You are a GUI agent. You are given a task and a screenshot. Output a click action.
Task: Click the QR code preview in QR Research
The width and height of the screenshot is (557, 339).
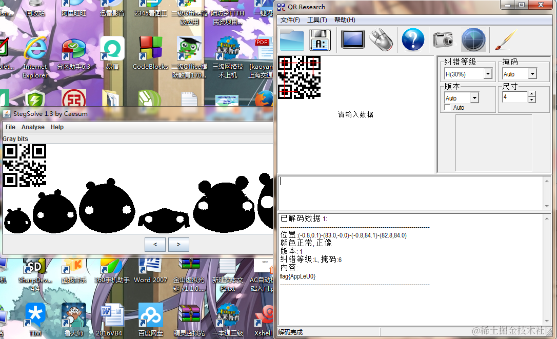click(x=299, y=77)
